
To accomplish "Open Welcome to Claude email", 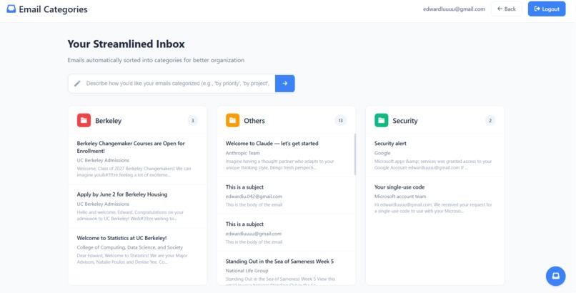I will (285, 155).
